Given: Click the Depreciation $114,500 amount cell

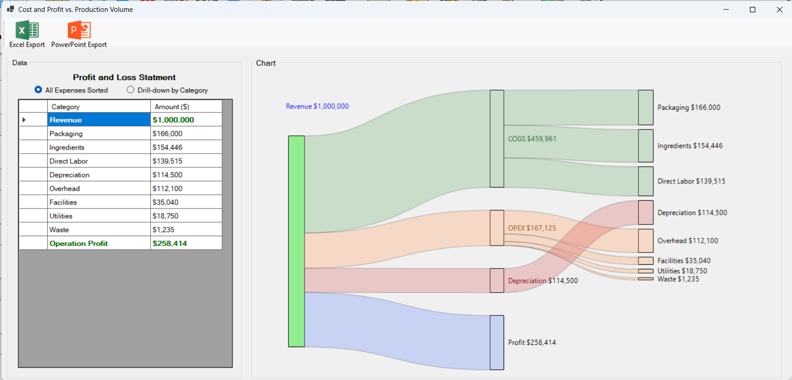Looking at the screenshot, I should pyautogui.click(x=186, y=175).
